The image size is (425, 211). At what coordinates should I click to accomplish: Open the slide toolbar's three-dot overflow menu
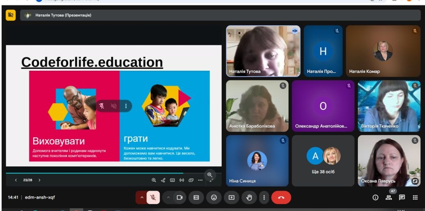click(x=200, y=180)
